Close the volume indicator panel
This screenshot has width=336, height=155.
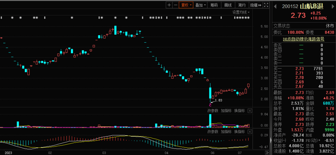pyautogui.click(x=250, y=111)
